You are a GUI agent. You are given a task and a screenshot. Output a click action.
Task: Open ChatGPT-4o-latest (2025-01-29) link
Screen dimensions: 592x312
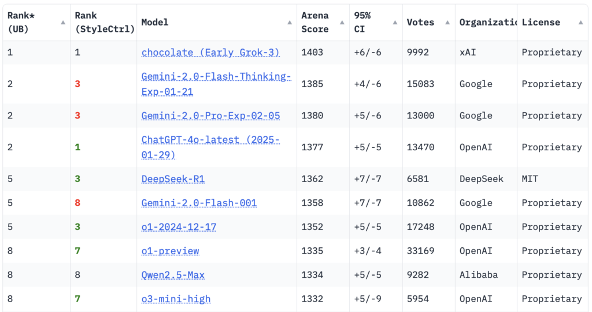pos(210,147)
